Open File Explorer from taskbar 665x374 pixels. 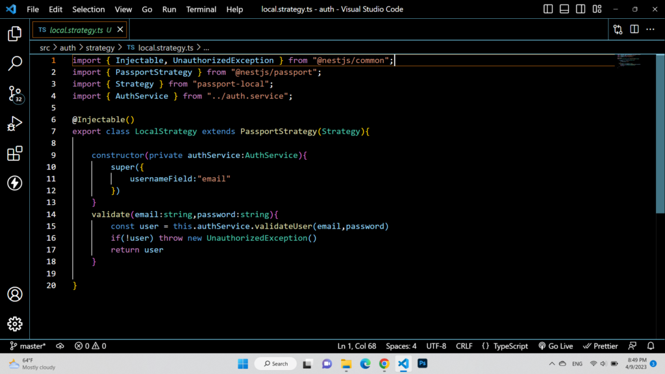(x=346, y=364)
